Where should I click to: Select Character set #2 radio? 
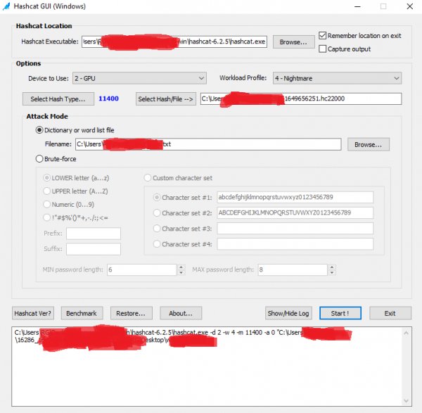157,213
